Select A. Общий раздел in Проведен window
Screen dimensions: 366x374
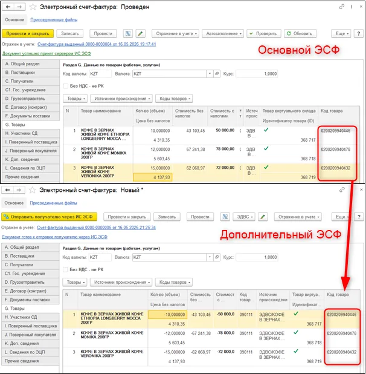pos(31,64)
